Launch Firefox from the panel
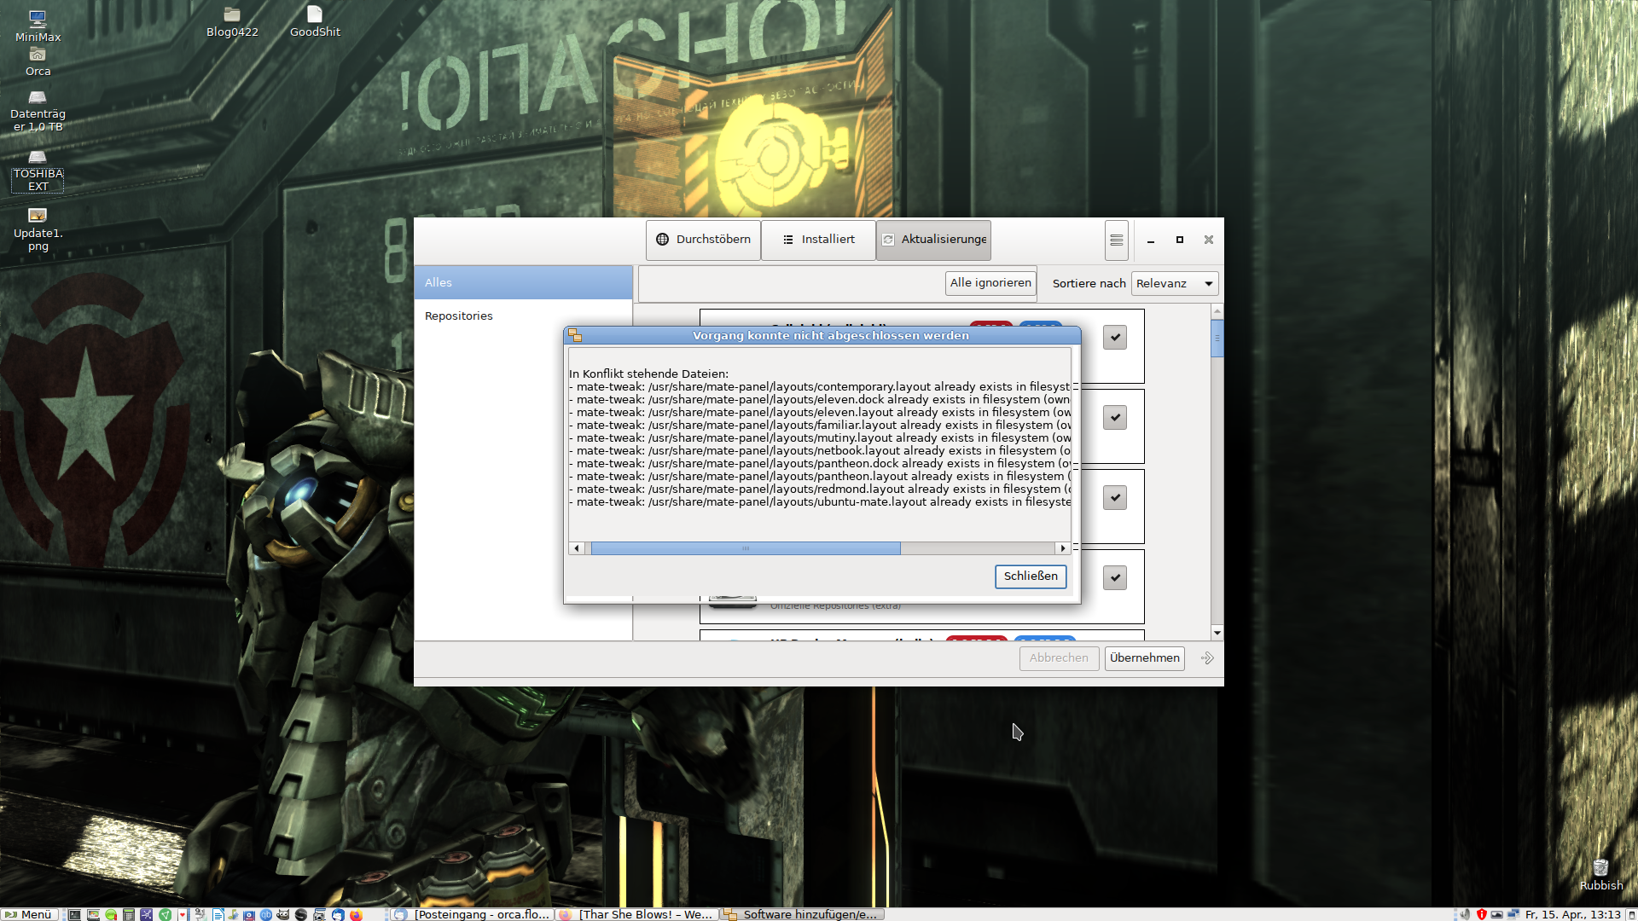 pyautogui.click(x=356, y=914)
